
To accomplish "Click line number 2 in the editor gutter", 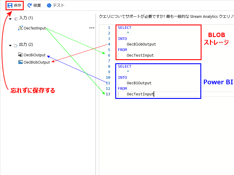I will click(109, 33).
